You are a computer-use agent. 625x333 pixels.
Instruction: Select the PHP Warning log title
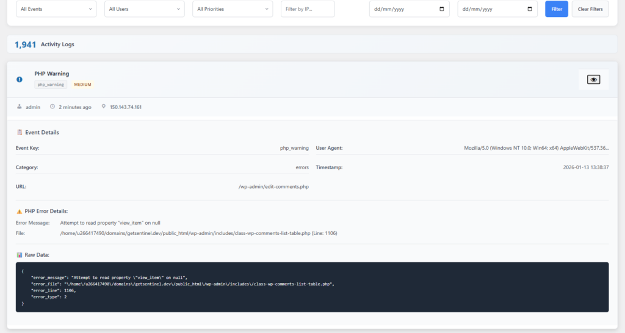click(52, 74)
